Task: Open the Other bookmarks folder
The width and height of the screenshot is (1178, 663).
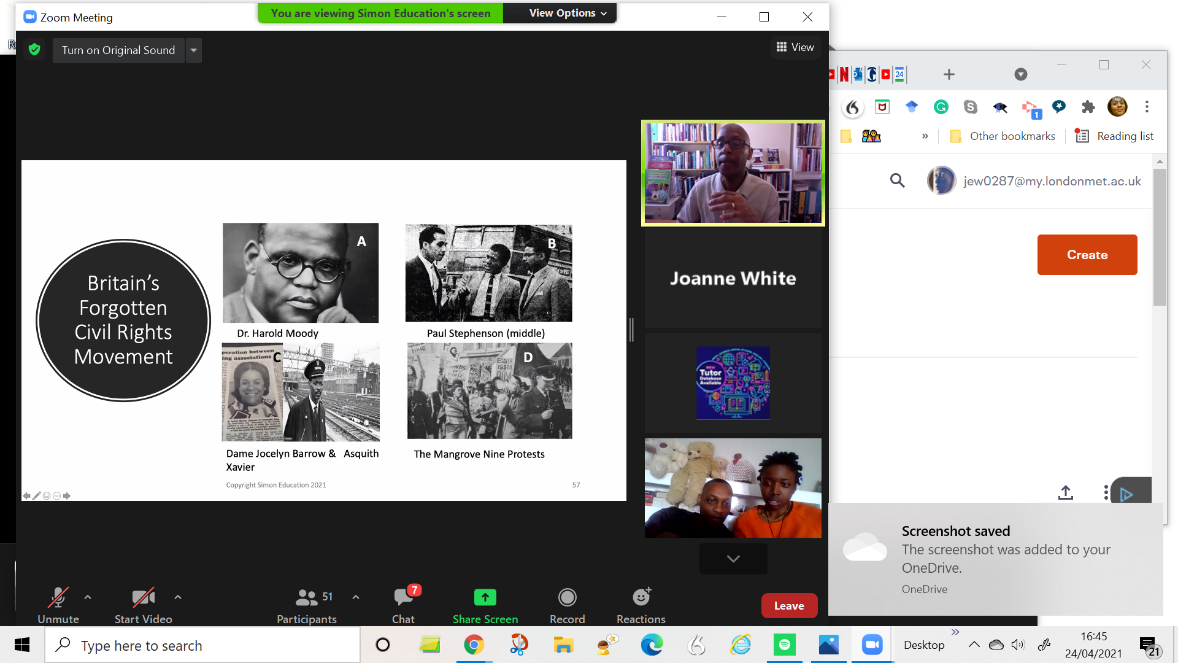Action: click(x=1003, y=136)
